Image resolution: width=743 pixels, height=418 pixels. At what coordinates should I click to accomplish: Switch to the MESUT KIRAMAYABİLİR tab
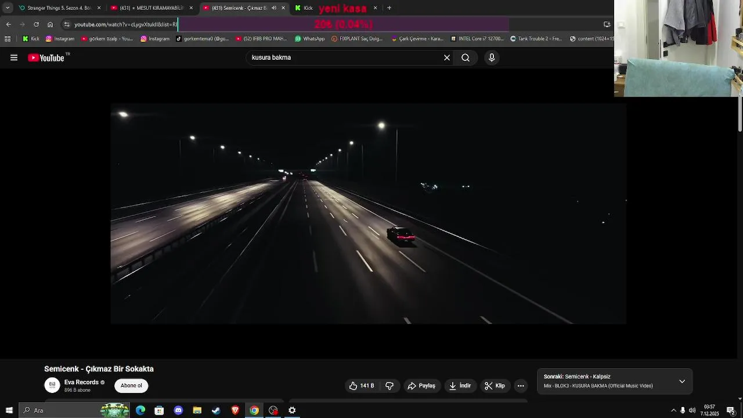(x=152, y=8)
